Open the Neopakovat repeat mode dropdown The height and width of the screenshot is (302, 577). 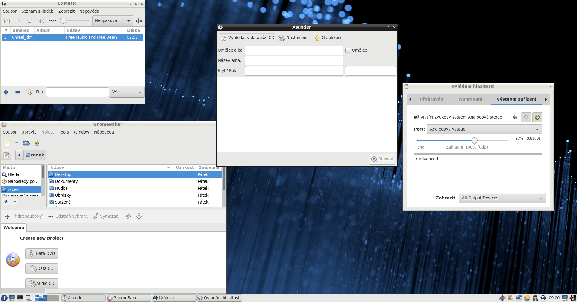point(112,21)
